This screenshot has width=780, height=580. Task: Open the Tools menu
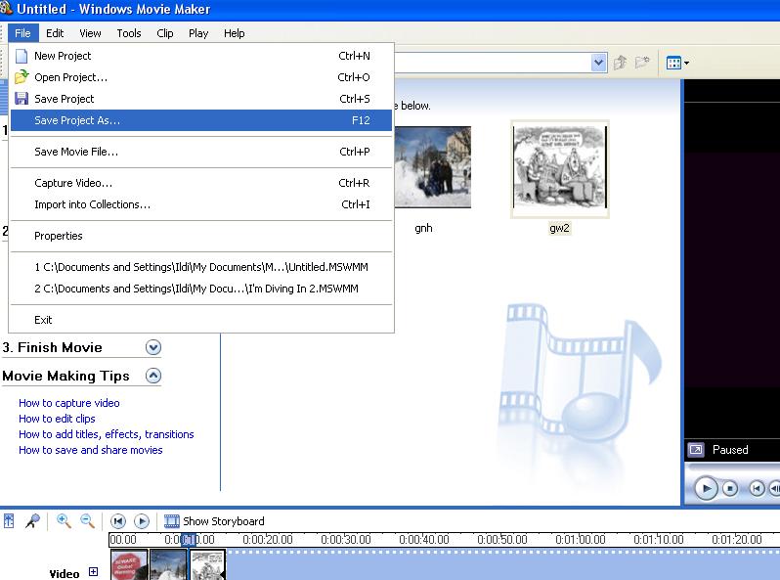[x=129, y=33]
